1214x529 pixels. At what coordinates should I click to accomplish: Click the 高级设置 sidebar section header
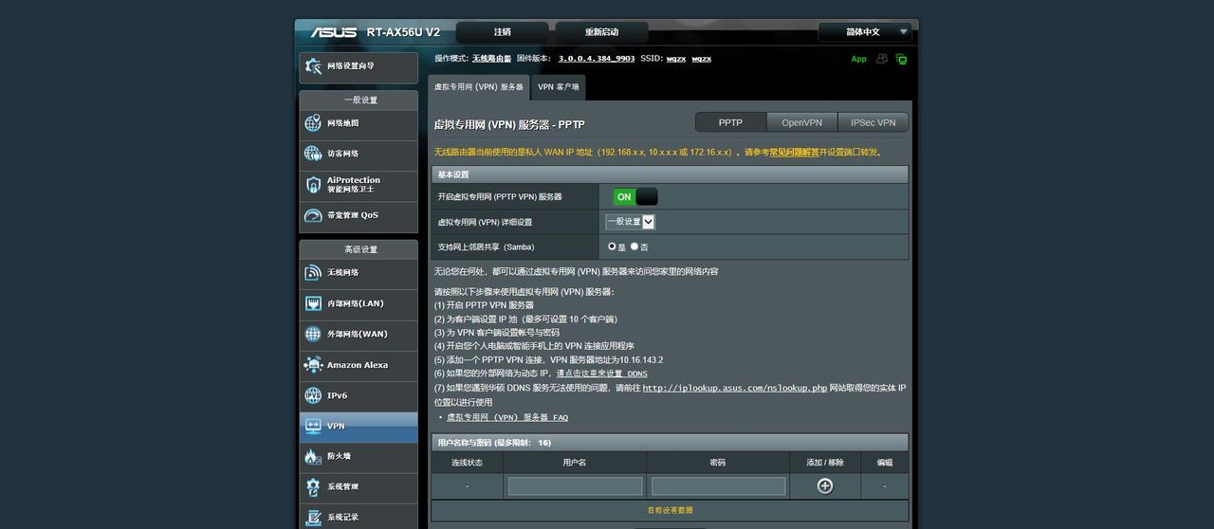[x=359, y=249]
